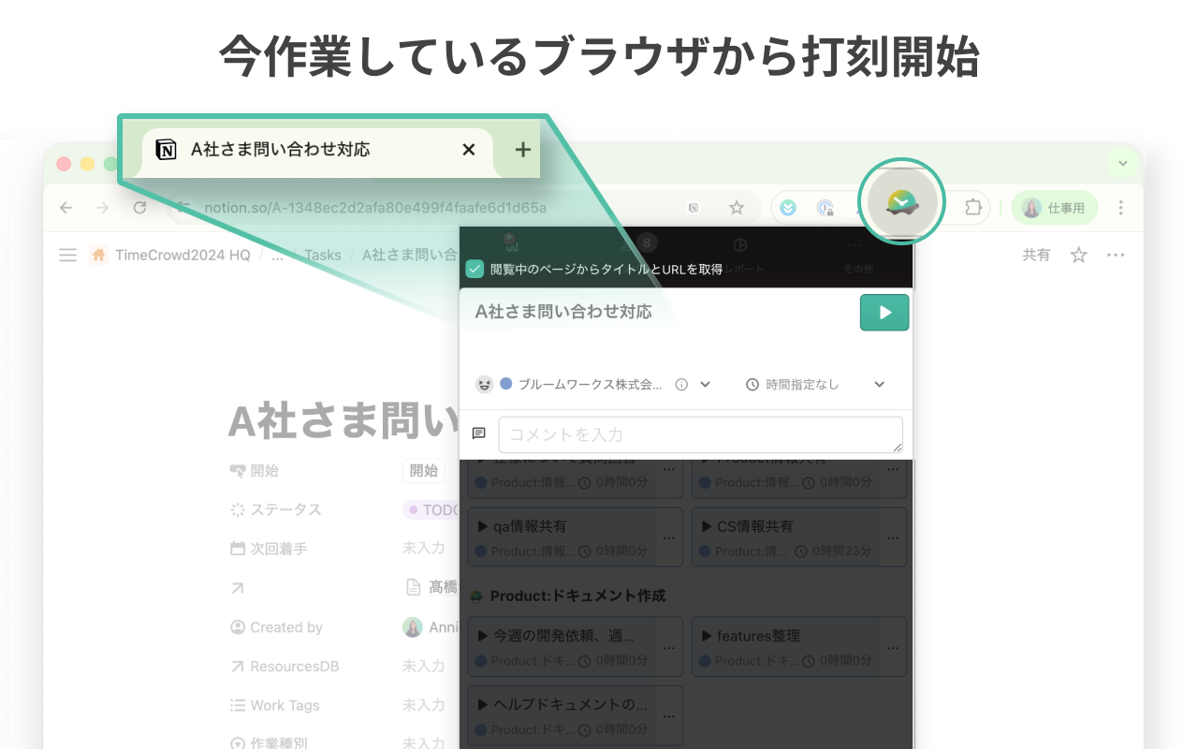Screen dimensions: 1198x749
Task: Click the TimeCrowd extension icon in toolbar
Action: 901,200
